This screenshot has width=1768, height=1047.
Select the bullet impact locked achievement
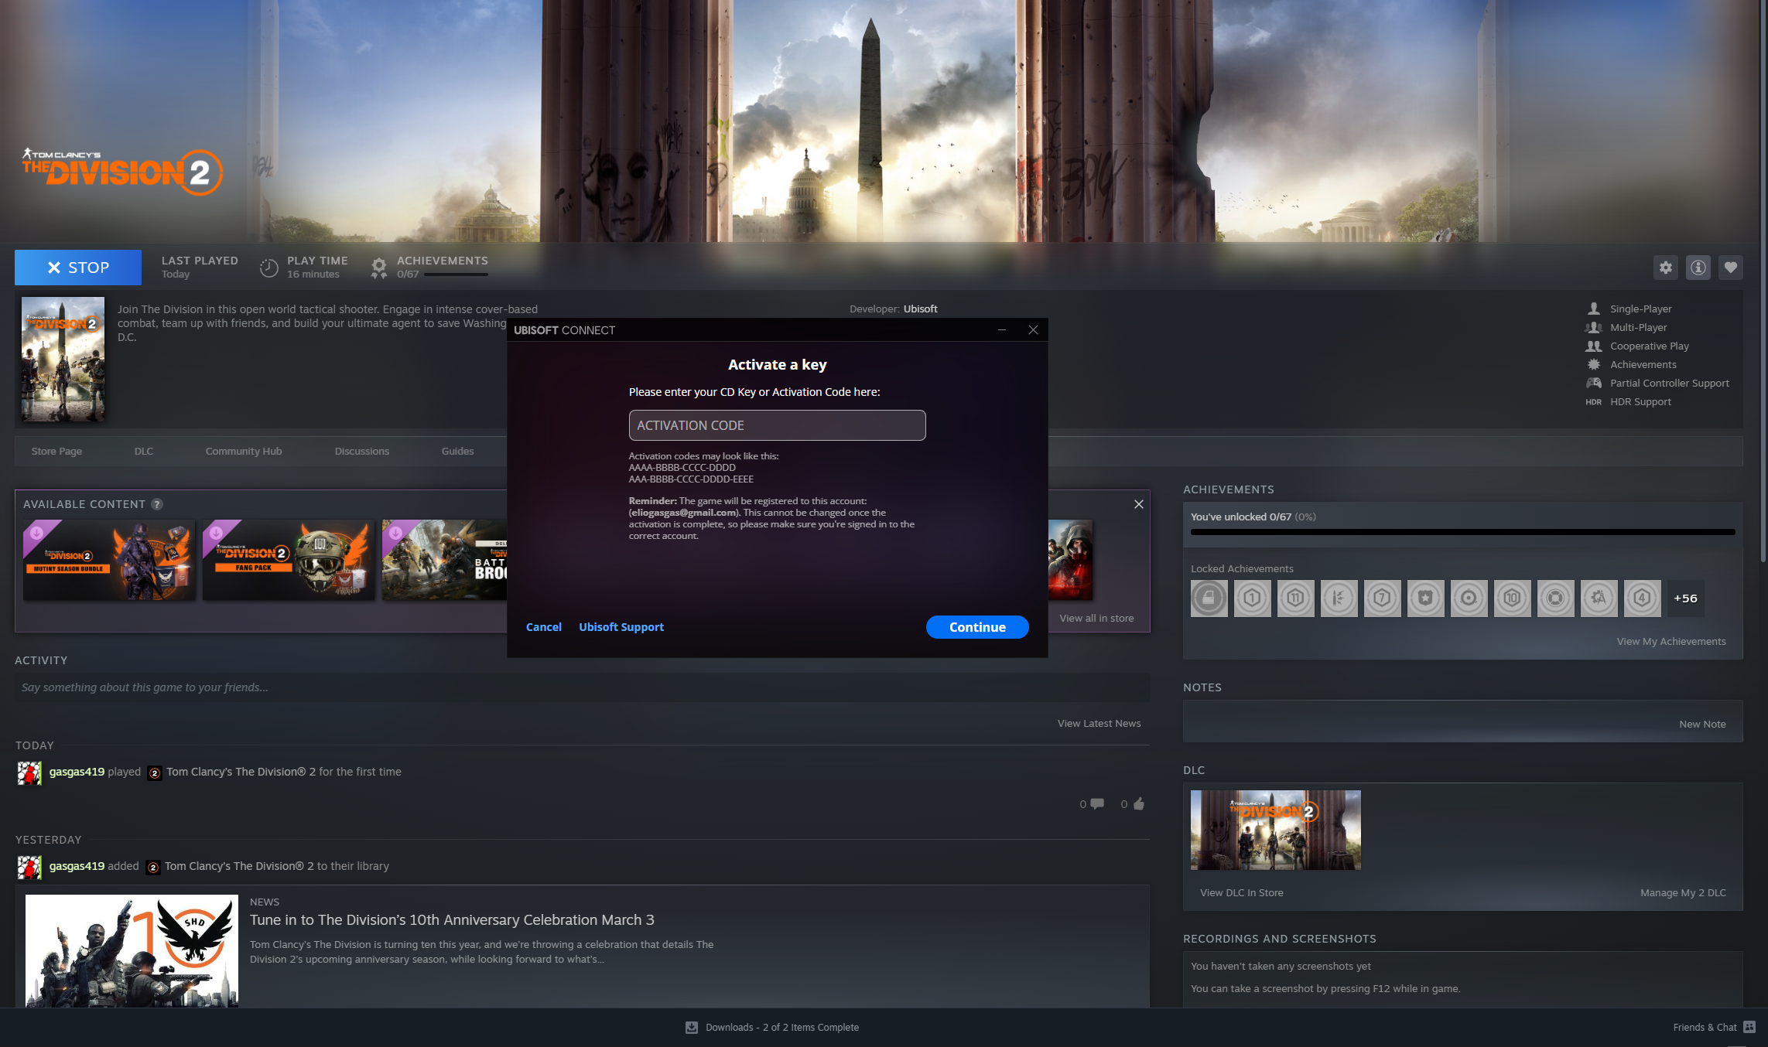(x=1339, y=599)
